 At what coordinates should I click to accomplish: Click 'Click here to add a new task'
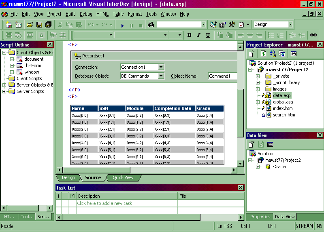[x=104, y=203]
